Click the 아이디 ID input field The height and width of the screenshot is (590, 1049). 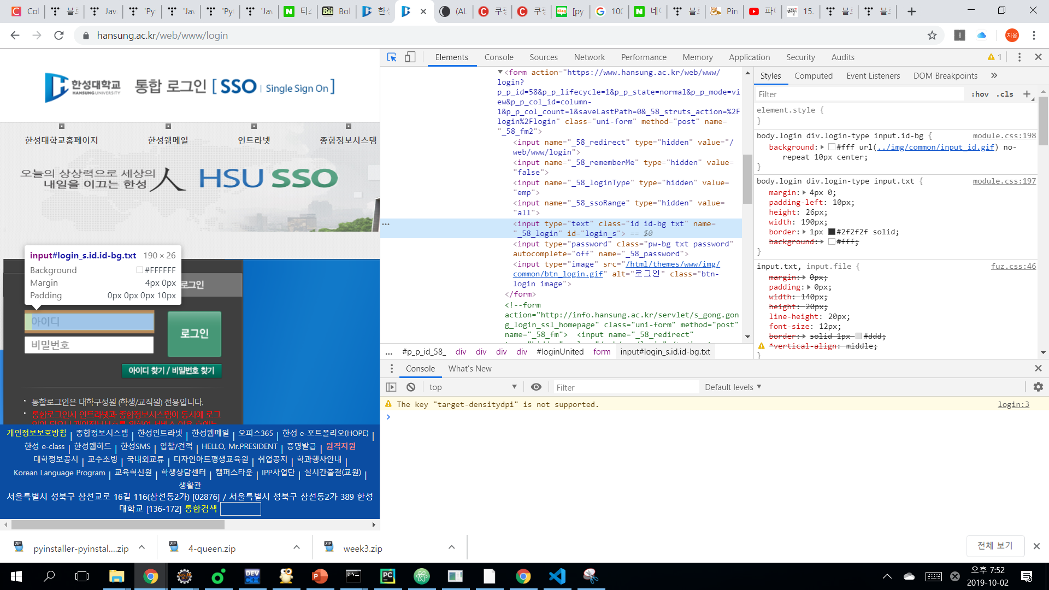tap(89, 322)
